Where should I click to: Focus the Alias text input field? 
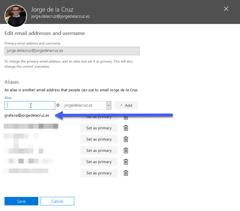coord(30,105)
